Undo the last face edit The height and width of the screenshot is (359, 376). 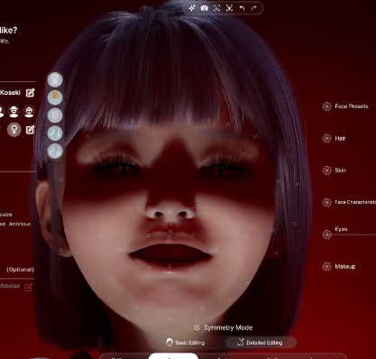point(242,8)
